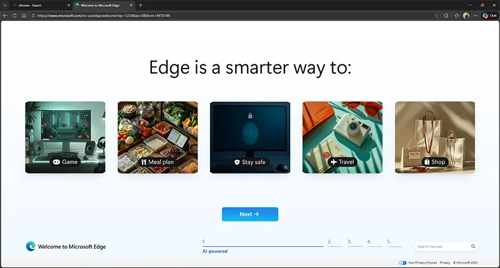Open the profile avatar menu
The width and height of the screenshot is (500, 268).
[466, 15]
